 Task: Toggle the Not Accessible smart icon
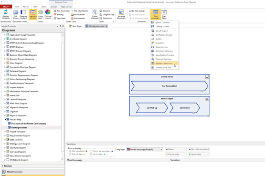[62, 11]
